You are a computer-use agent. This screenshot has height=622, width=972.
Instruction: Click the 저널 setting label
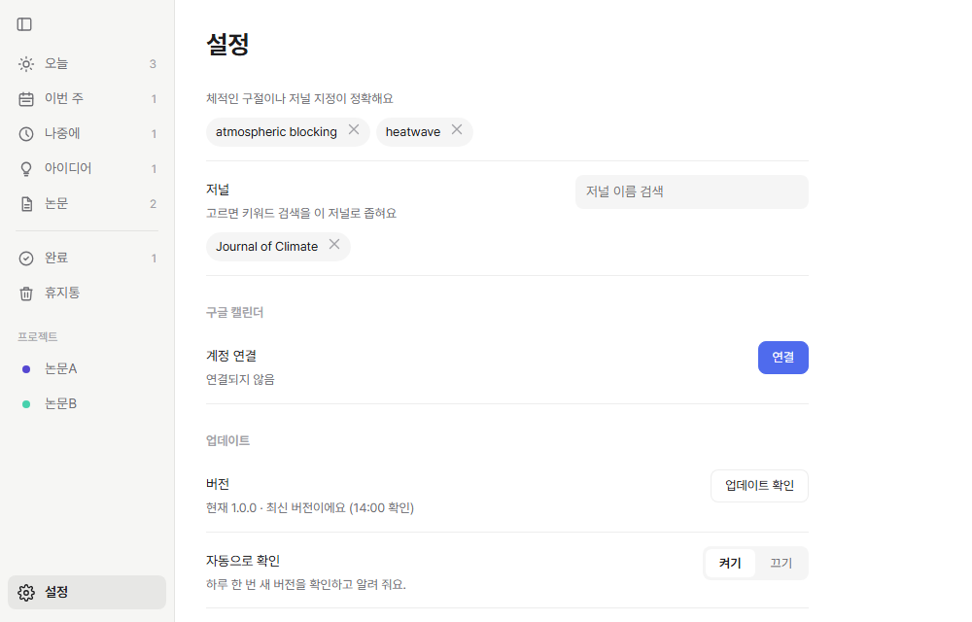218,190
